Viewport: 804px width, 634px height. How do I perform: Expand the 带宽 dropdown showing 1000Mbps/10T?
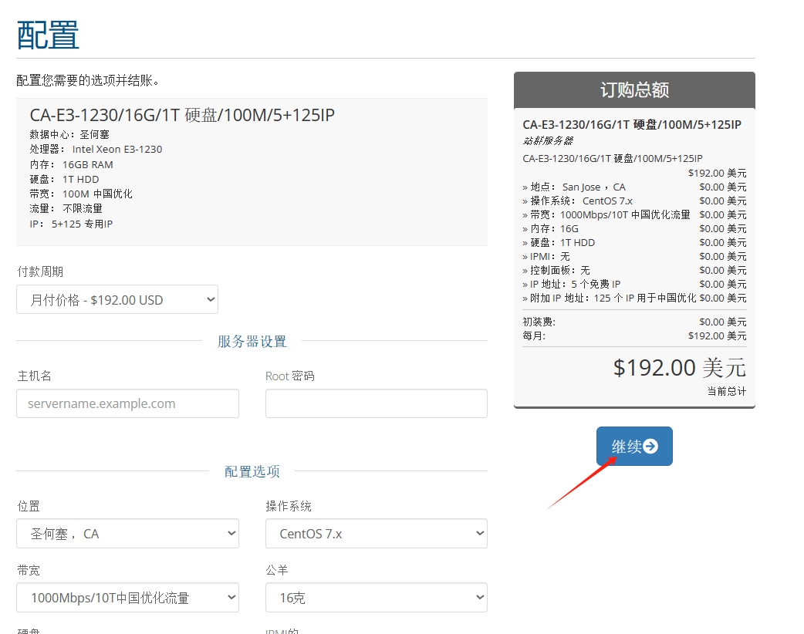(127, 598)
